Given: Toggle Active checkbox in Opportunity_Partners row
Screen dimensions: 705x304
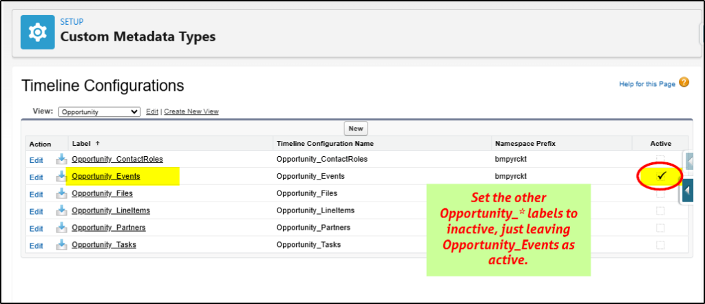Looking at the screenshot, I should coord(660,228).
